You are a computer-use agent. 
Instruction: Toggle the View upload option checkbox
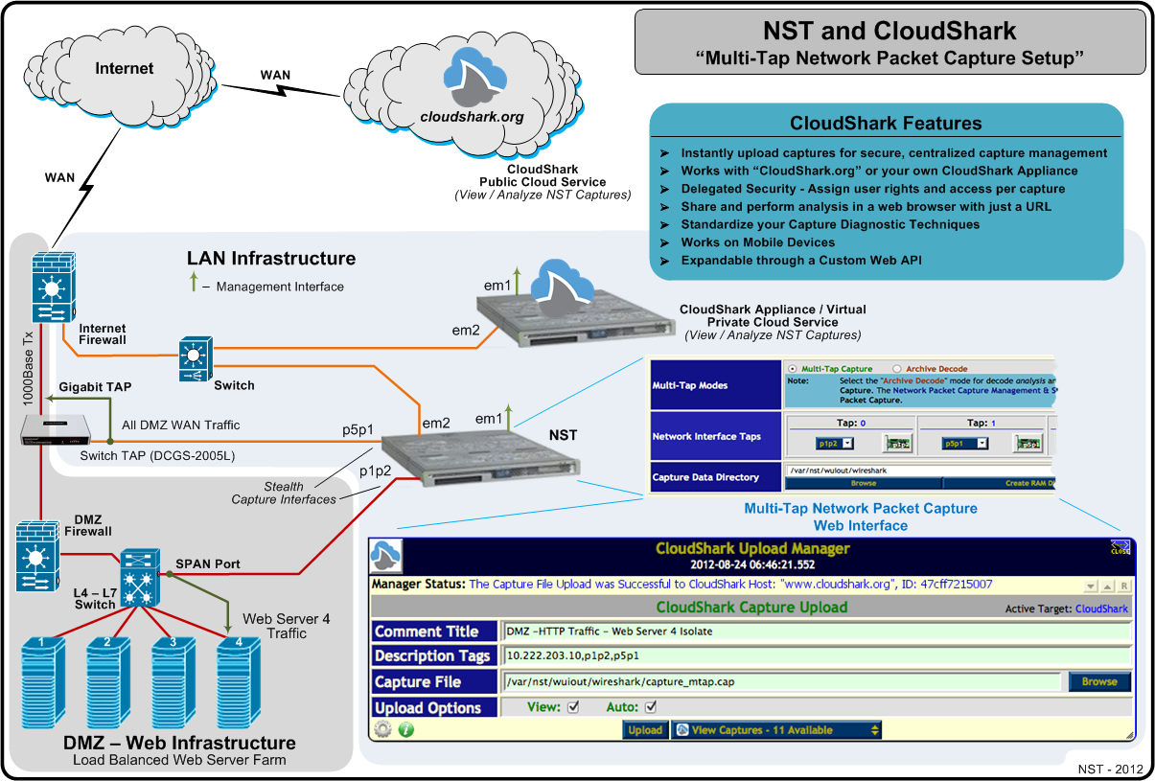pyautogui.click(x=573, y=707)
